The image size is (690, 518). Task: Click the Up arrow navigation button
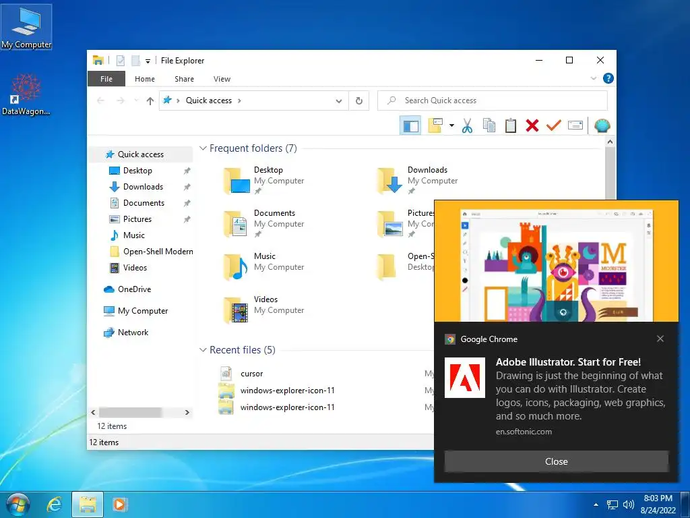[x=150, y=101]
